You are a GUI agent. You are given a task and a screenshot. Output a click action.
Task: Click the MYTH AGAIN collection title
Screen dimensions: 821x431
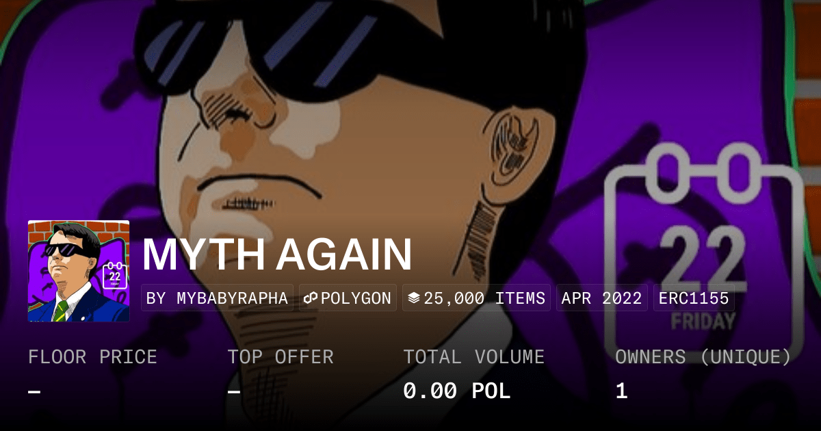tap(277, 254)
